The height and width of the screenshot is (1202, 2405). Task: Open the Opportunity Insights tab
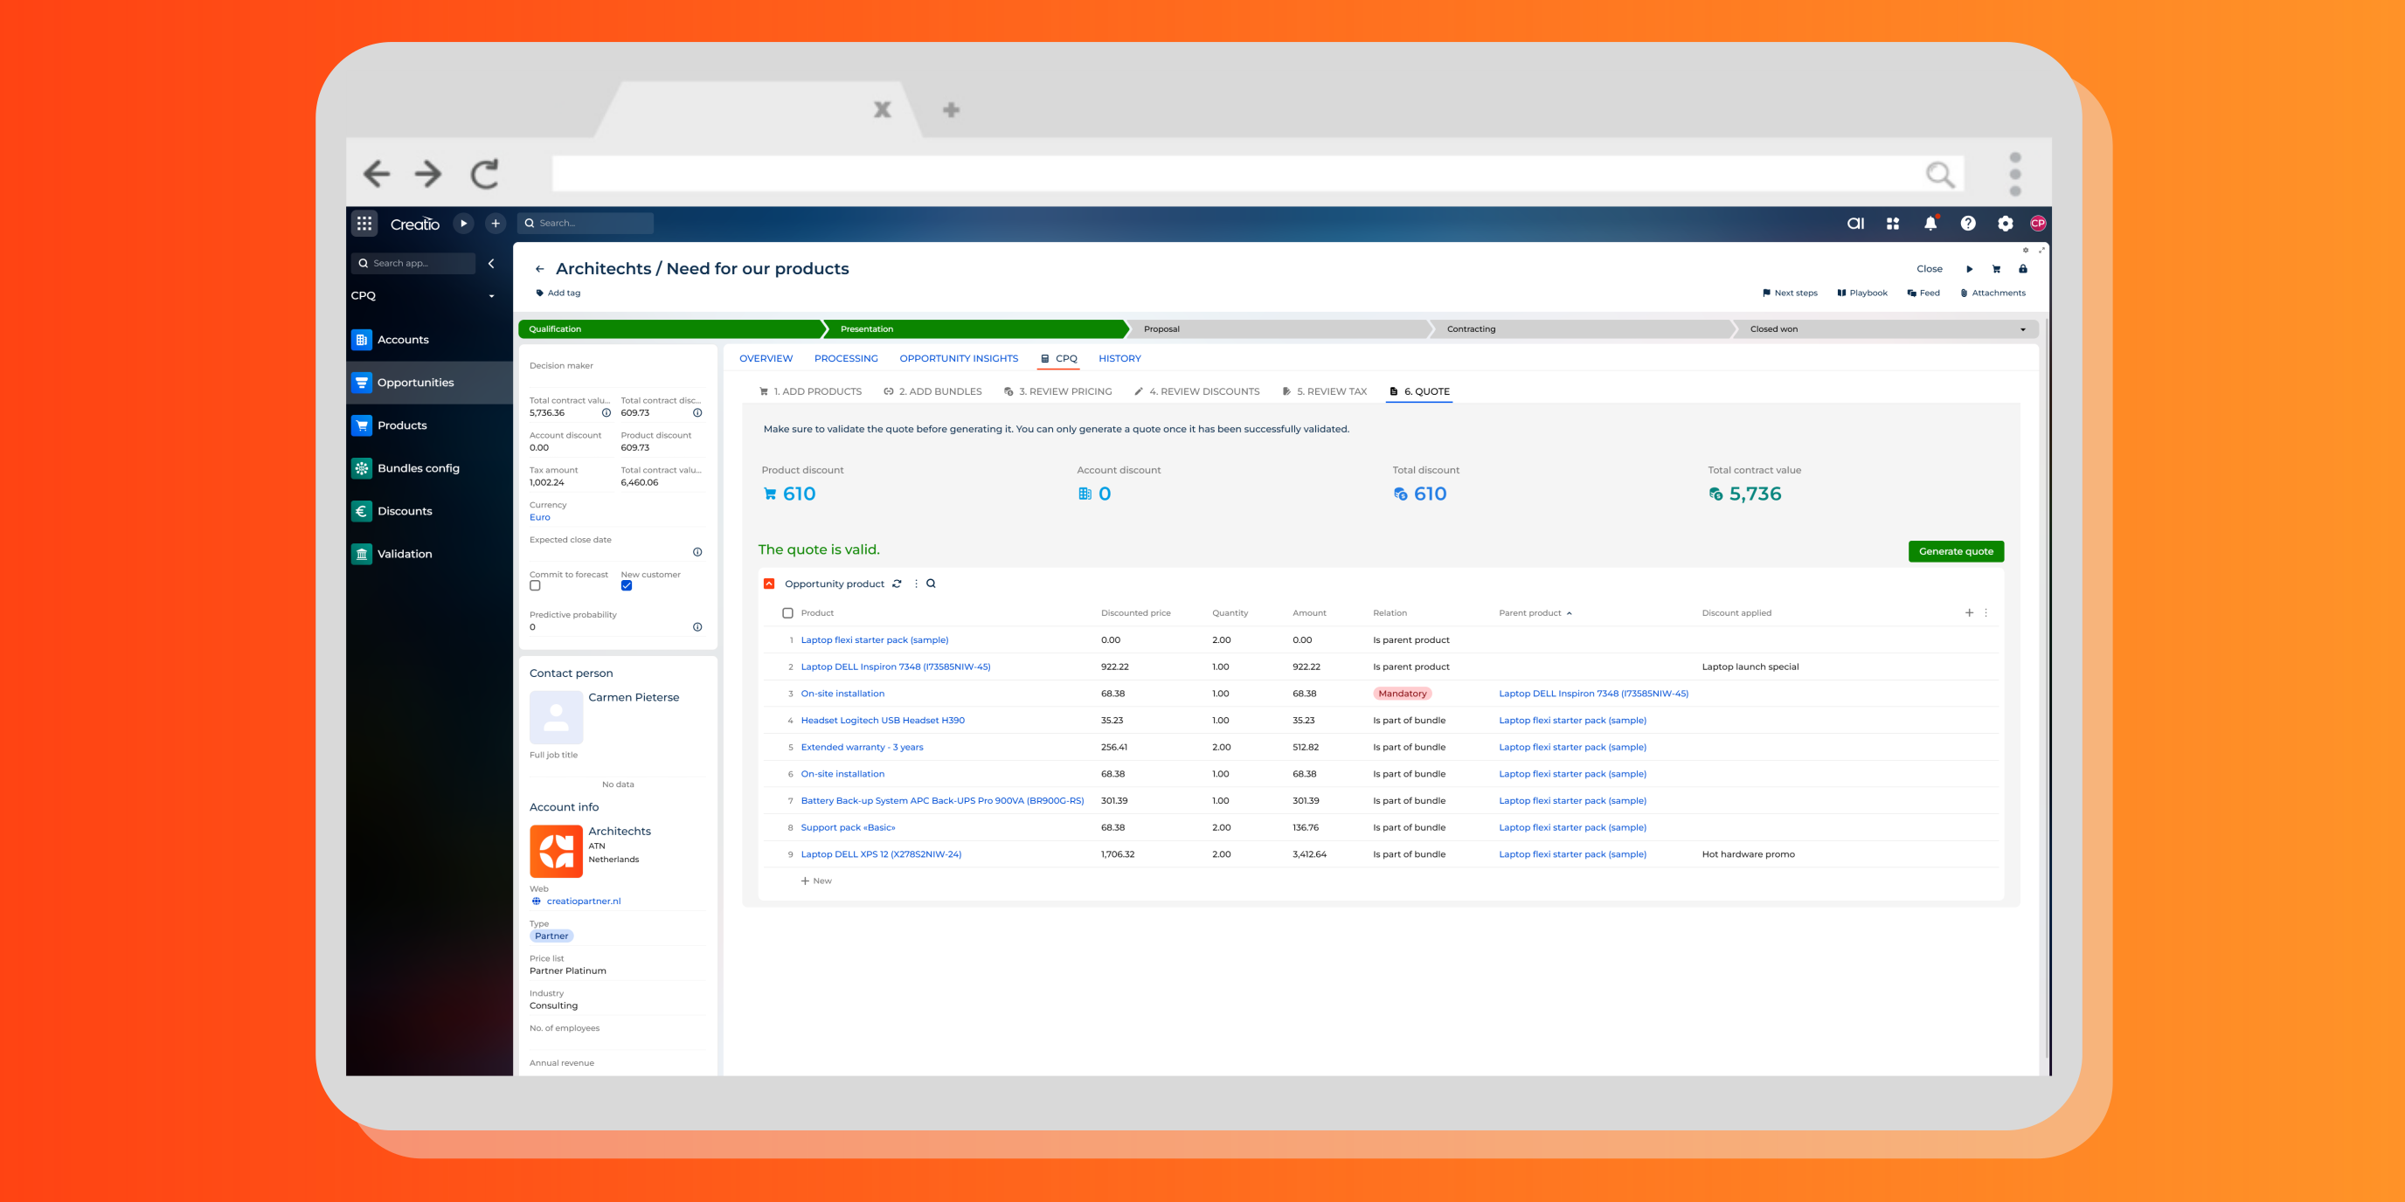click(x=958, y=358)
